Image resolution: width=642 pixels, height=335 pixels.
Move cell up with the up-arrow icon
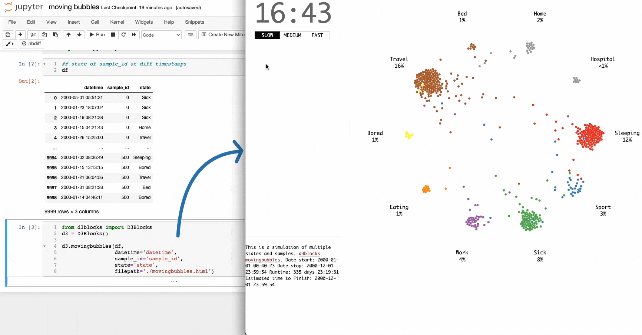click(69, 34)
